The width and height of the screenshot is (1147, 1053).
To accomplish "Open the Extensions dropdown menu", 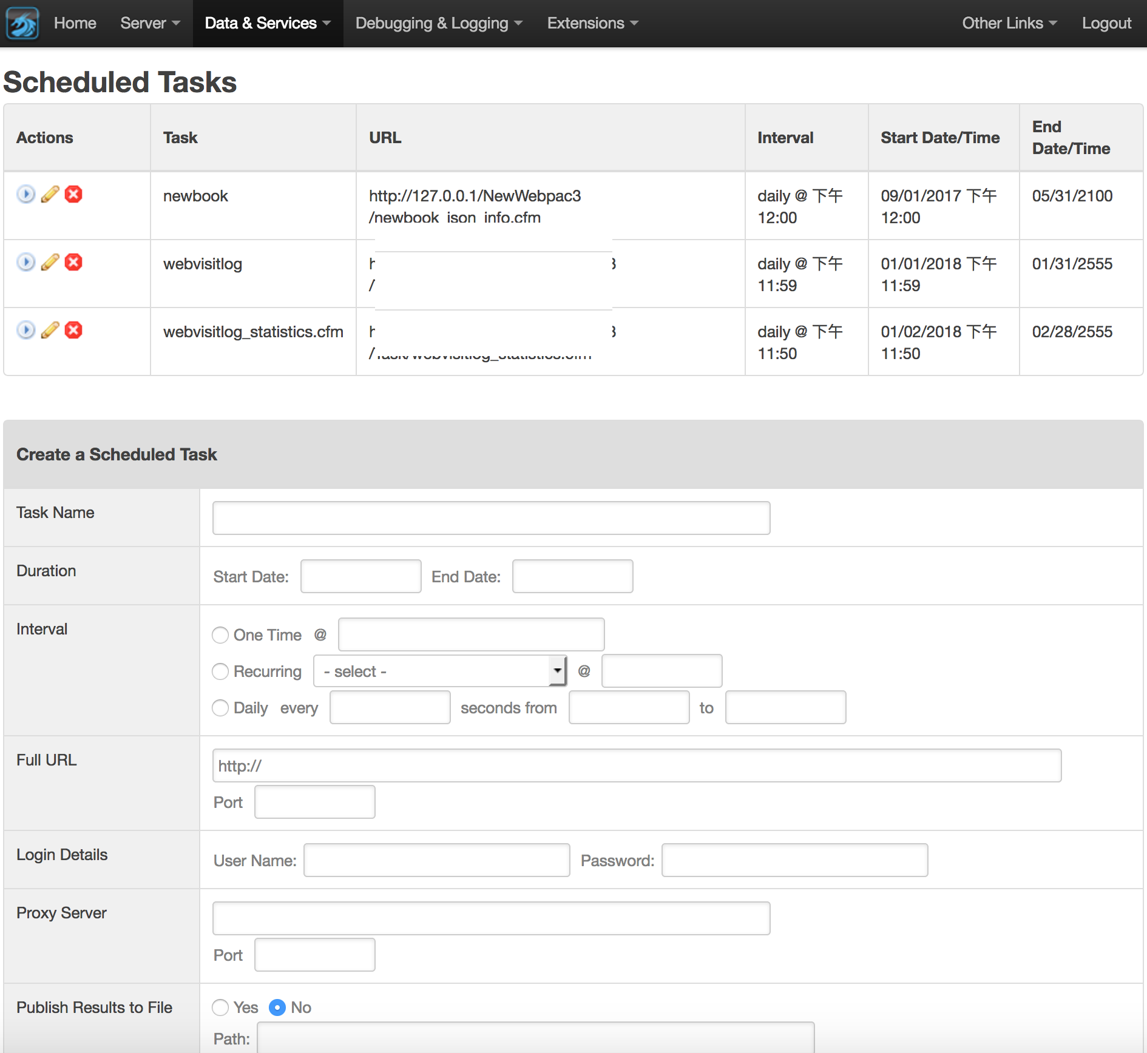I will point(592,23).
